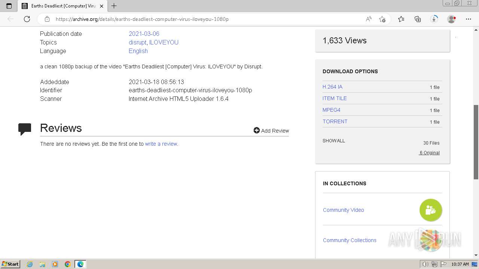The width and height of the screenshot is (479, 269).
Task: Open volume control in system tray
Action: [425, 264]
